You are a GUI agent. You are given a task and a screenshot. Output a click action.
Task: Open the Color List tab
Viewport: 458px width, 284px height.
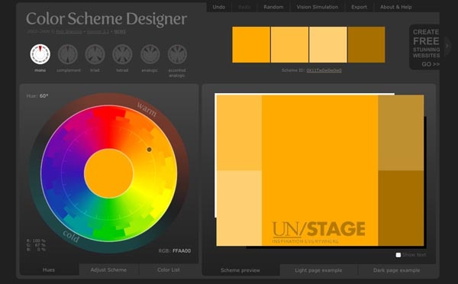[x=169, y=269]
